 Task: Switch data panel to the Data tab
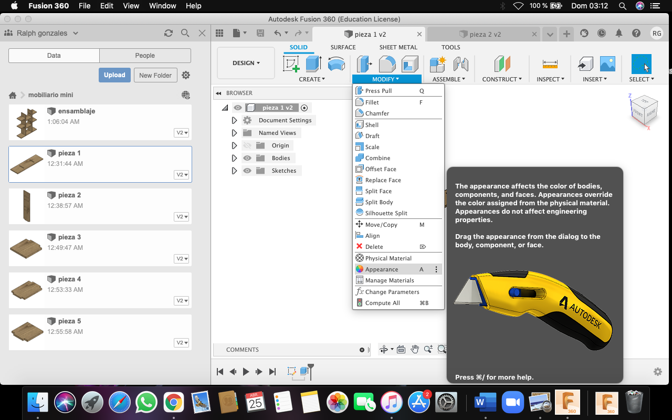[x=54, y=56]
